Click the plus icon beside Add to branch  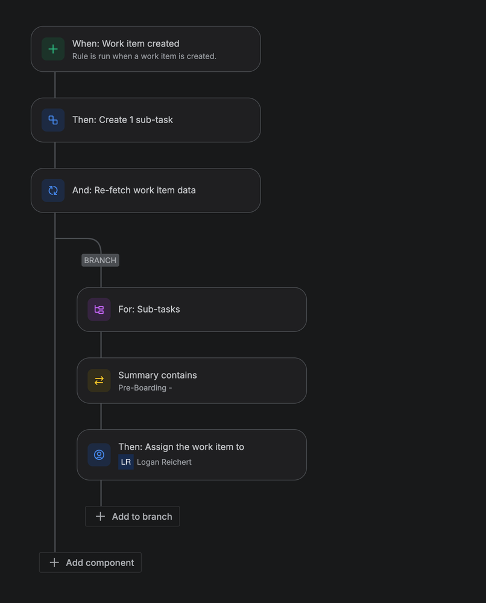(100, 517)
